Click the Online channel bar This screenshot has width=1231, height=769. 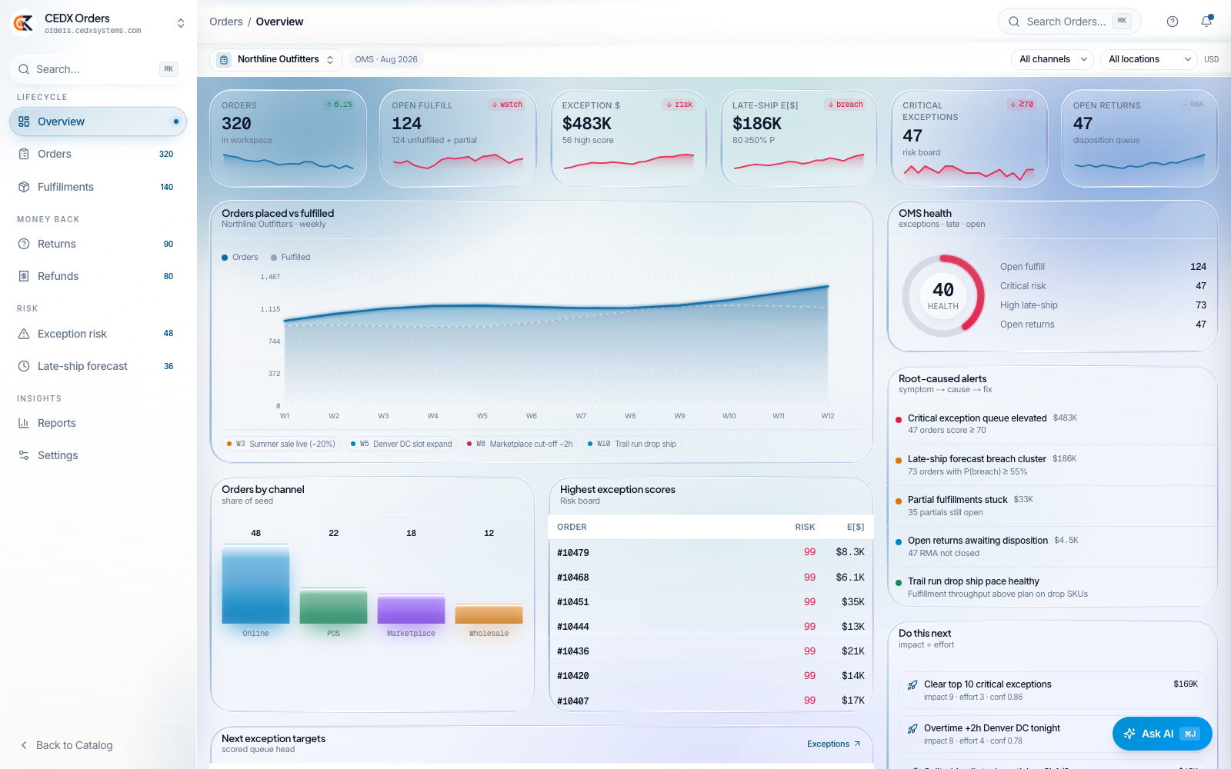point(255,584)
